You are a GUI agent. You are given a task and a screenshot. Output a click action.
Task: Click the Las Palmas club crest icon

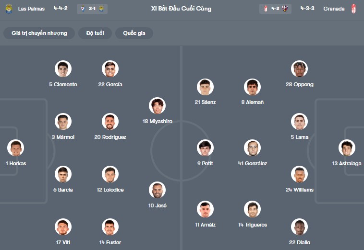(9, 9)
